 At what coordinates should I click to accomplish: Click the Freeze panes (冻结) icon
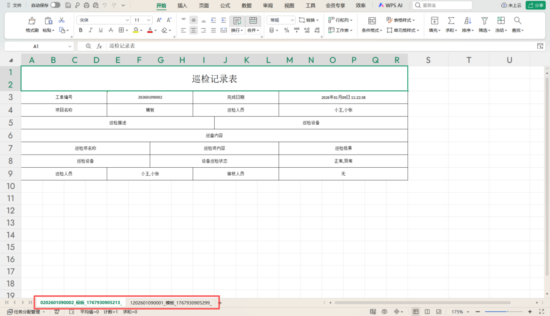pos(501,21)
